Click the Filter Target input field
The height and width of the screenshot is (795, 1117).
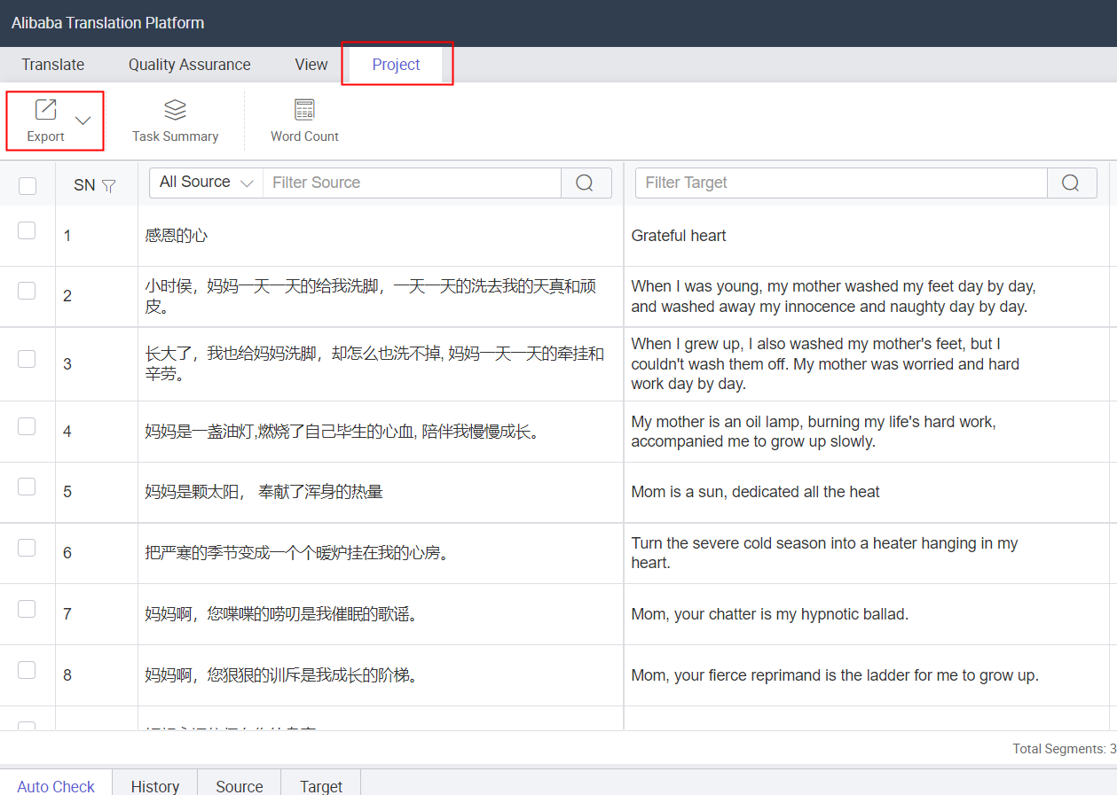pyautogui.click(x=841, y=183)
